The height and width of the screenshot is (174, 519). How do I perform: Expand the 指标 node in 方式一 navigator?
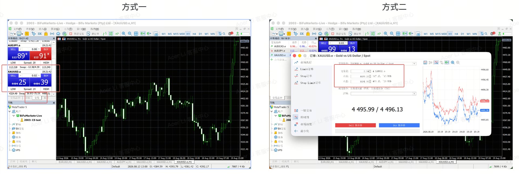pos(10,124)
